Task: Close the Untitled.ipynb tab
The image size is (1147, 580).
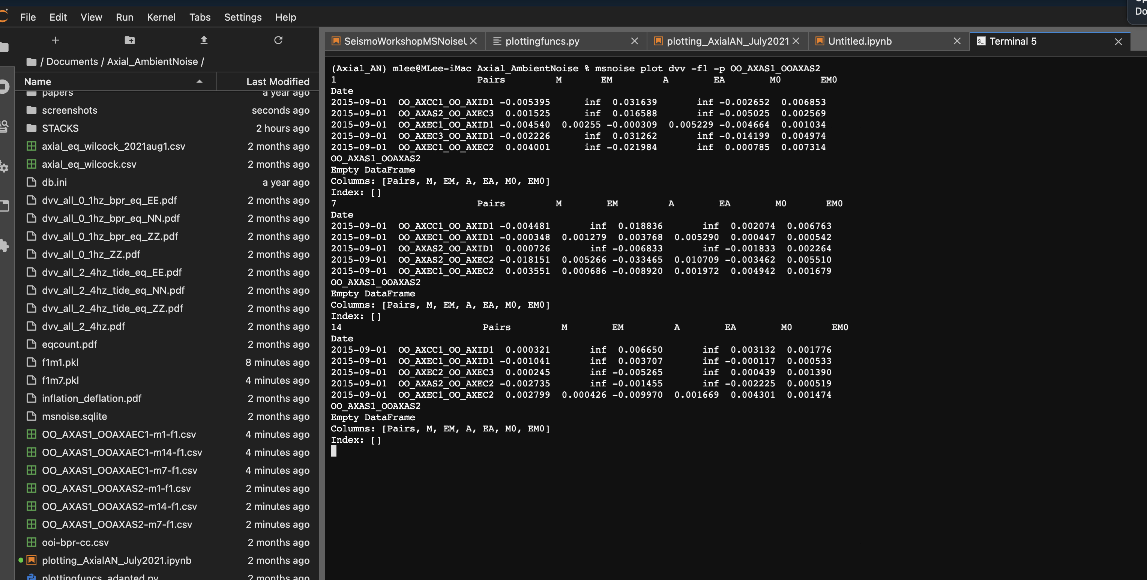Action: tap(957, 41)
